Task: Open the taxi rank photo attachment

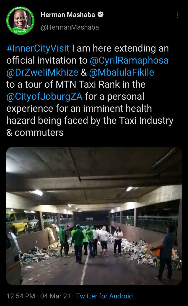Action: (94, 216)
